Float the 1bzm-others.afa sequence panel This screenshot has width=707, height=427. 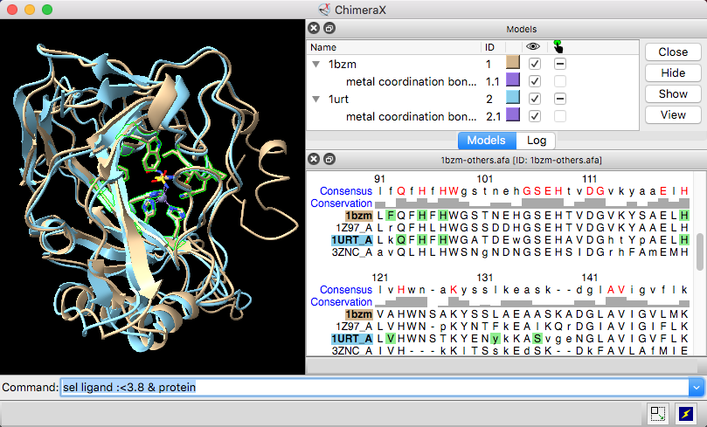(x=329, y=159)
